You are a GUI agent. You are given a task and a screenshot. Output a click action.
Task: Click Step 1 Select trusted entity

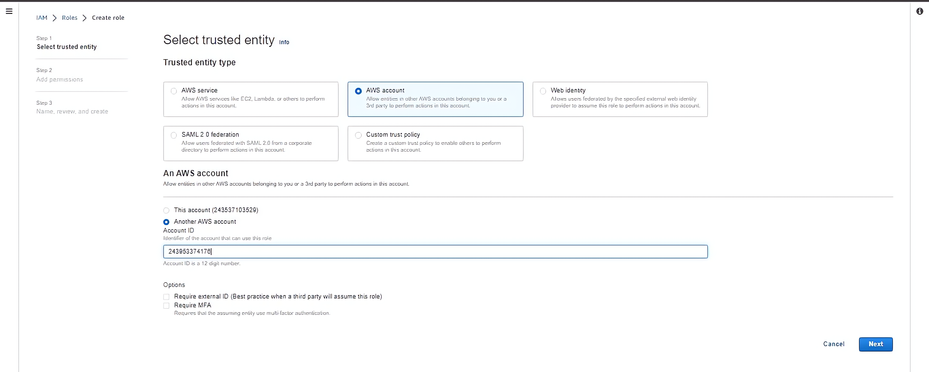point(67,47)
